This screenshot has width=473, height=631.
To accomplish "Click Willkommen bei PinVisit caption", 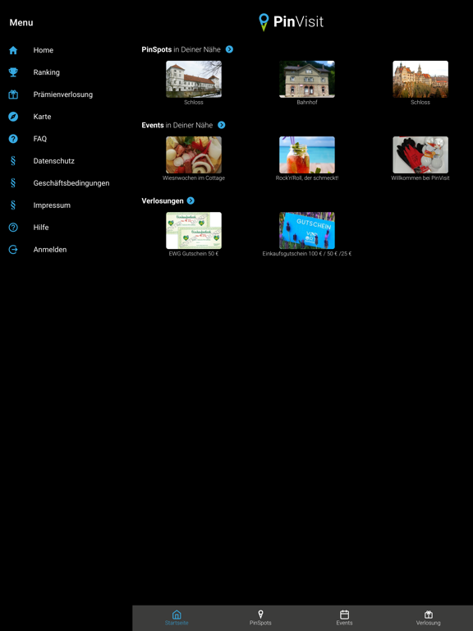I will point(420,177).
